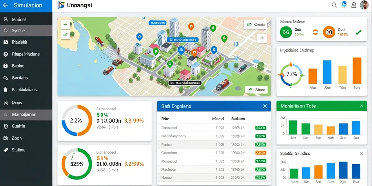Image resolution: width=372 pixels, height=186 pixels.
Task: Click the 77% circular progress gauge
Action: coord(292,74)
